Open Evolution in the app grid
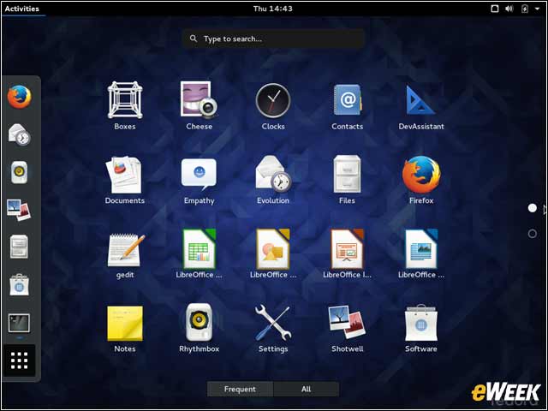548x411 pixels. pyautogui.click(x=273, y=180)
